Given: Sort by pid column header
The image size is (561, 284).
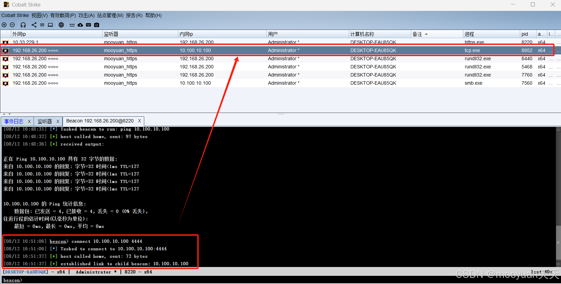Looking at the screenshot, I should click(x=528, y=34).
